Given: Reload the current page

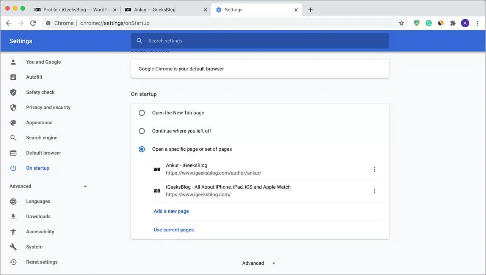Looking at the screenshot, I should (33, 23).
